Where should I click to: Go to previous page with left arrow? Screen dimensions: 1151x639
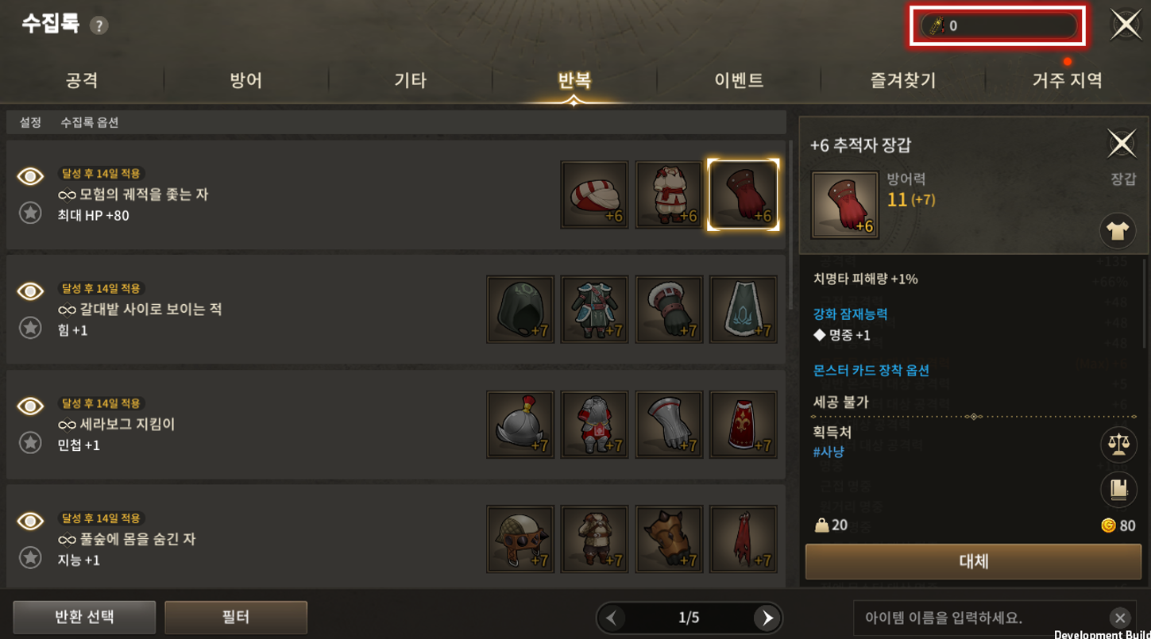[x=612, y=618]
